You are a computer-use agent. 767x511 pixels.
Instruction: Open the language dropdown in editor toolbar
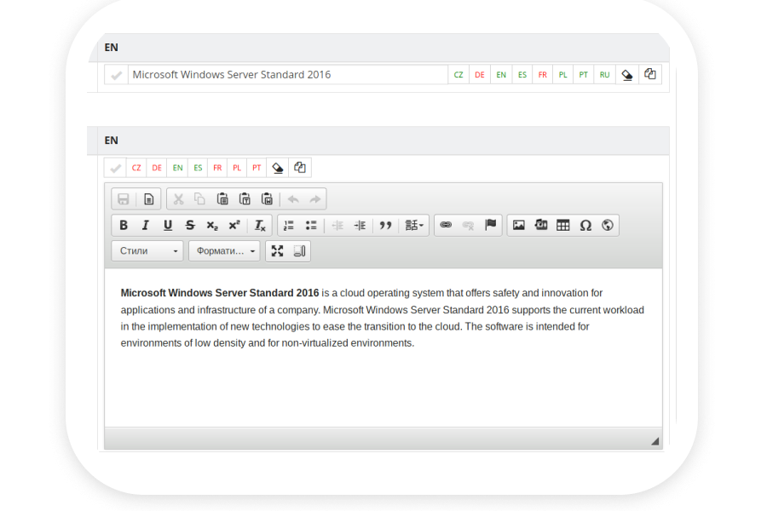[414, 225]
